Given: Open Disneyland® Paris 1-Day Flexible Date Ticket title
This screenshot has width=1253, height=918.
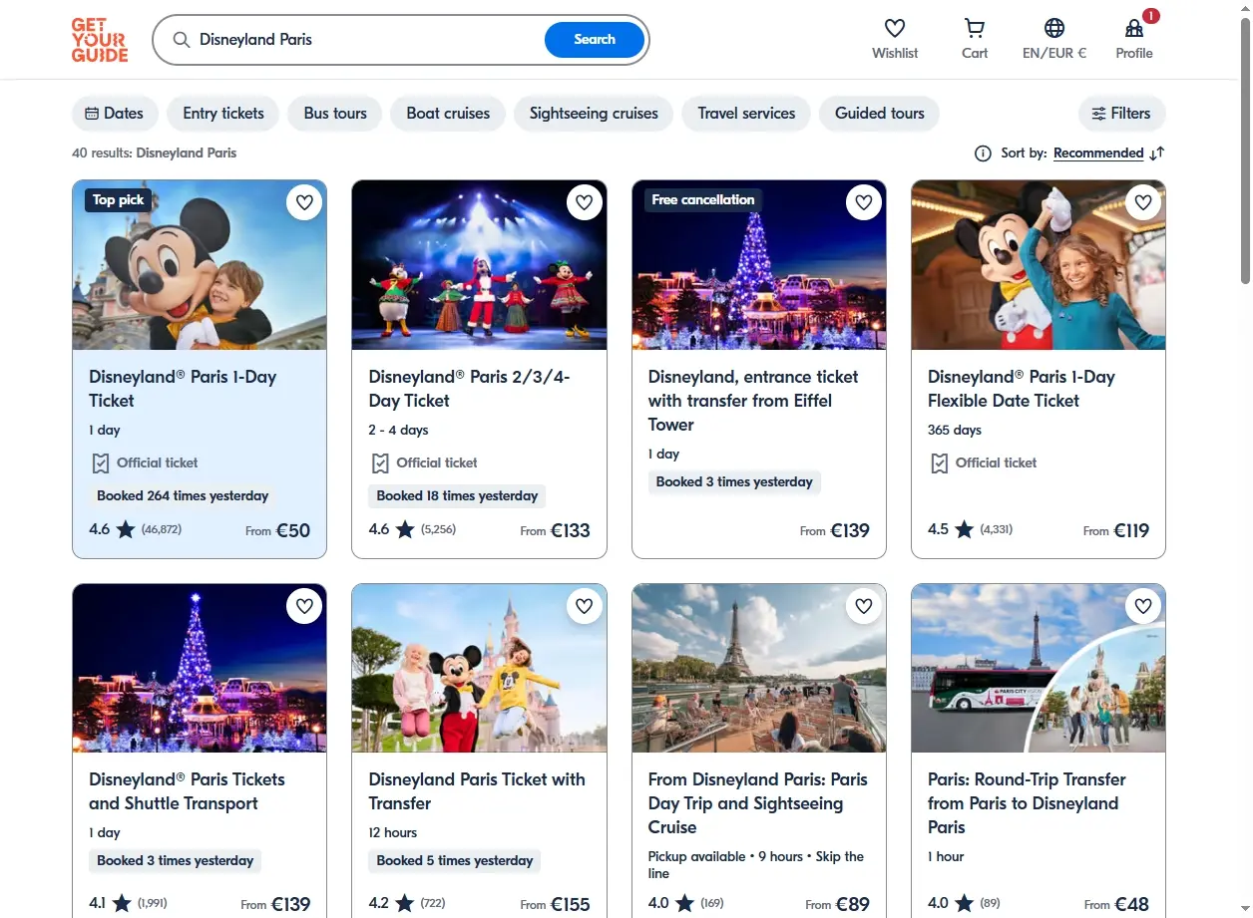Looking at the screenshot, I should click(1022, 389).
